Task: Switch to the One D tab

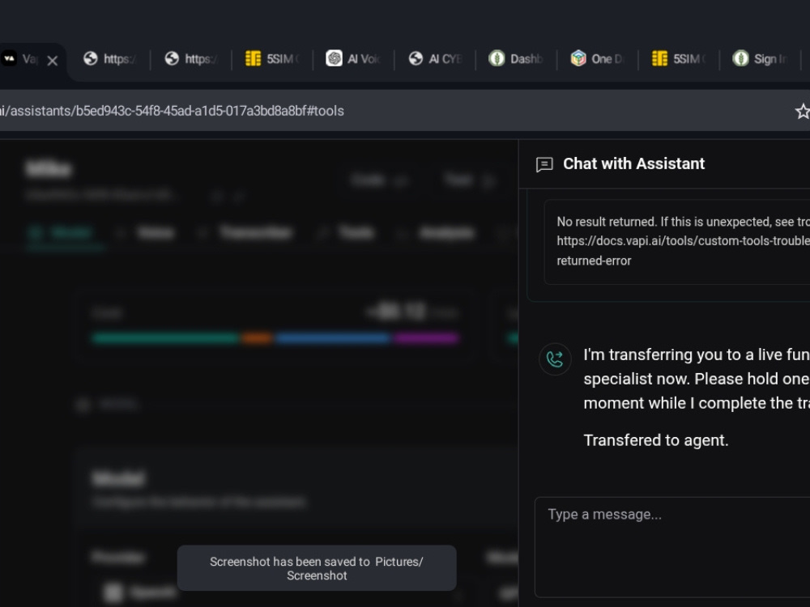Action: click(597, 59)
